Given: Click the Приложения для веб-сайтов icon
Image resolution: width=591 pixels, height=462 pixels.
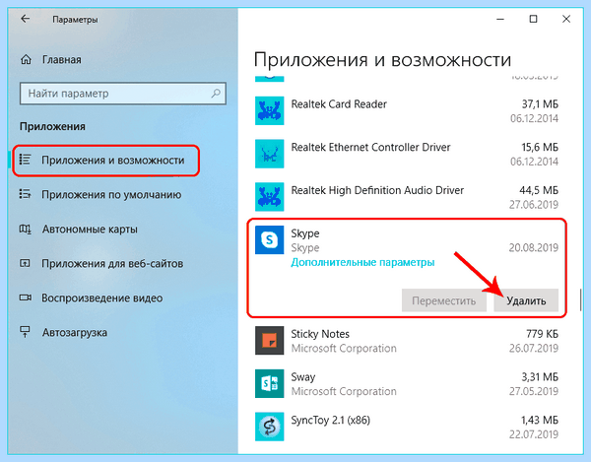Looking at the screenshot, I should click(25, 263).
